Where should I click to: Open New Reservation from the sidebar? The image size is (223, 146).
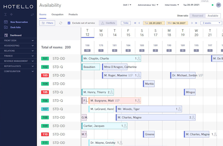(19, 22)
